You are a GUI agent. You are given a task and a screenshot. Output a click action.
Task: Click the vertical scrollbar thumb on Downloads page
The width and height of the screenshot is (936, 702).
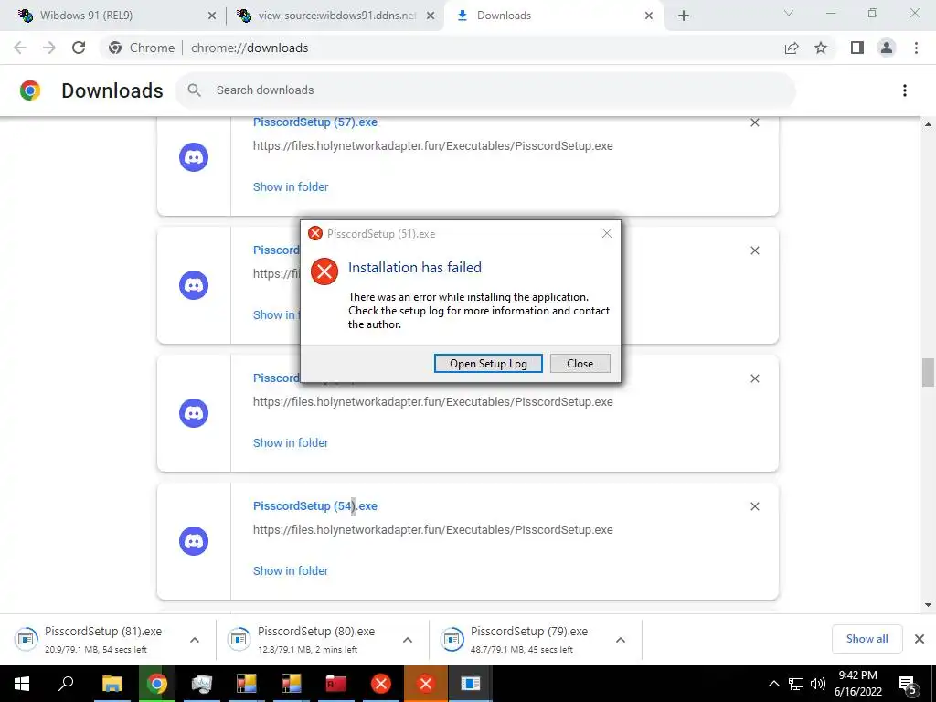pos(927,373)
